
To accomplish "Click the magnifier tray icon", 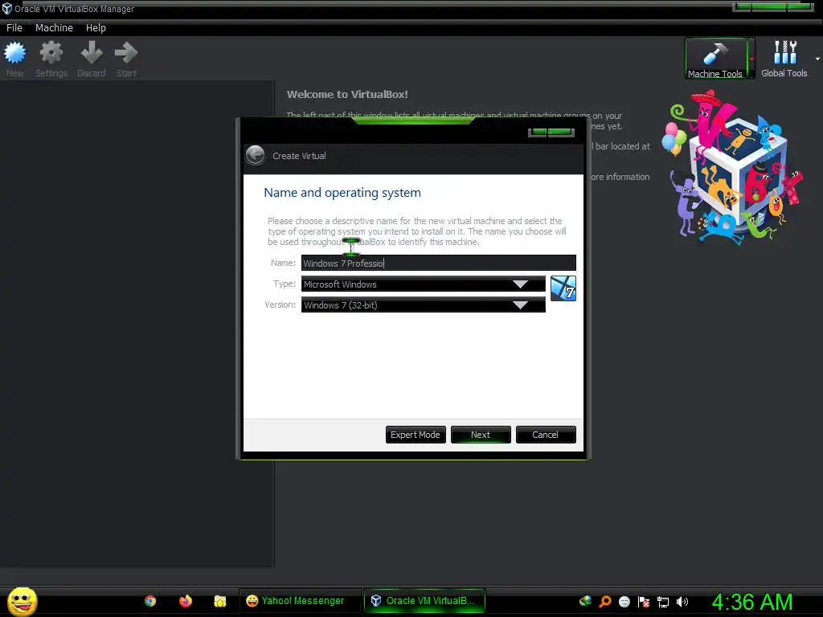I will [605, 602].
